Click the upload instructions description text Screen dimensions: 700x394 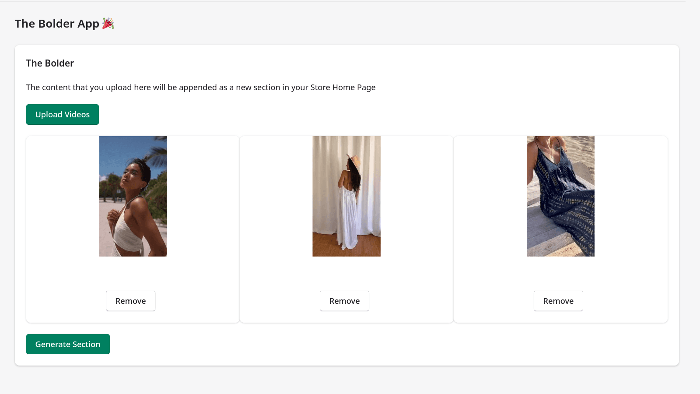[x=200, y=87]
